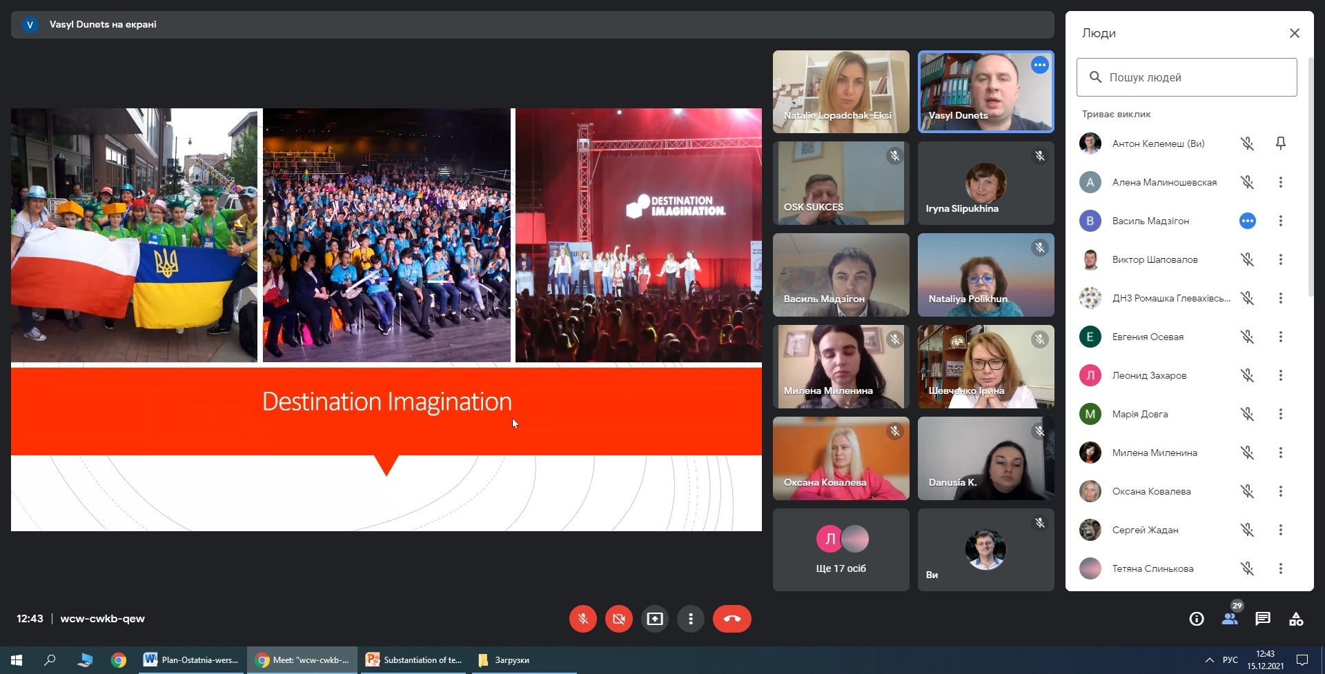The width and height of the screenshot is (1325, 674).
Task: Toggle the camera off button
Action: click(x=619, y=619)
